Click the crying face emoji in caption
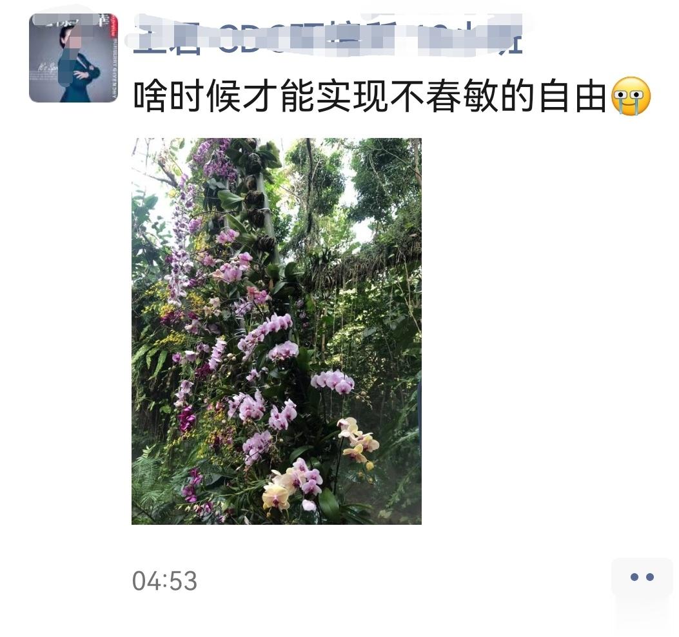 point(631,96)
